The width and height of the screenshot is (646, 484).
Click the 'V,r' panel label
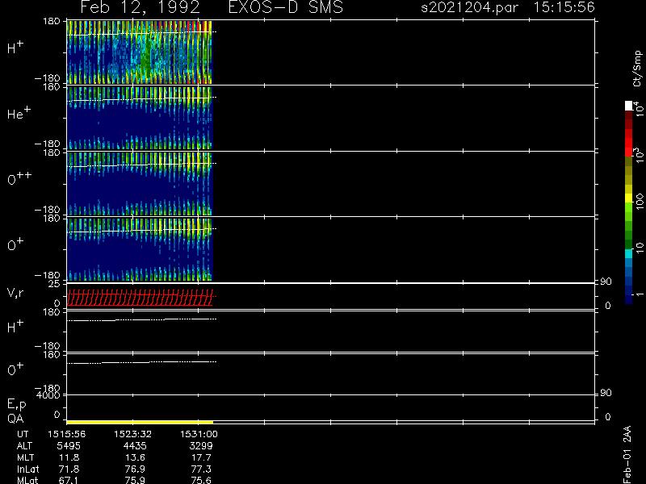15,293
